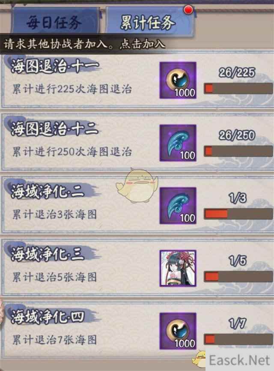Select the 海域净化·三 task row
This screenshot has height=371, width=274.
point(137,268)
